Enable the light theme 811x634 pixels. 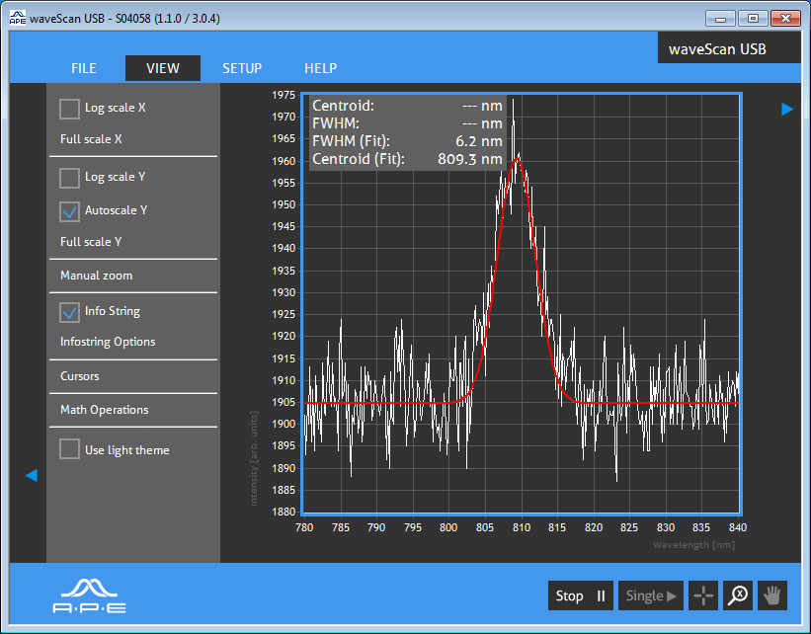tap(69, 448)
